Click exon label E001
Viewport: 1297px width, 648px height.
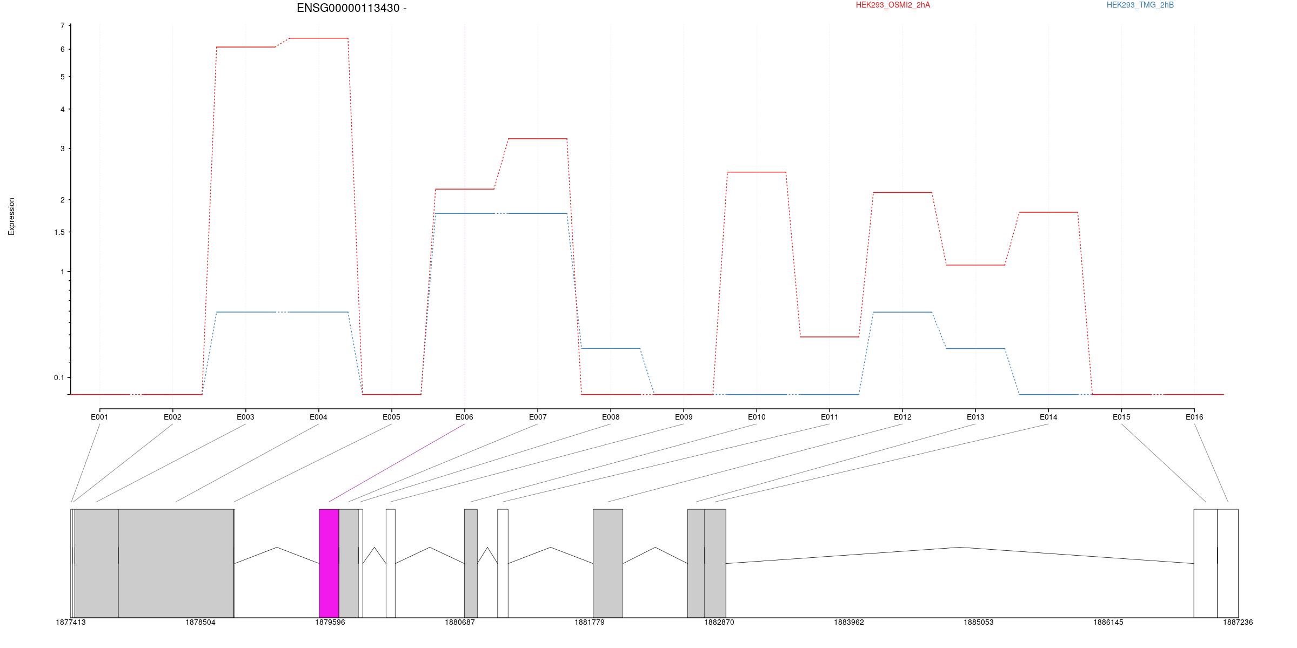(x=99, y=417)
